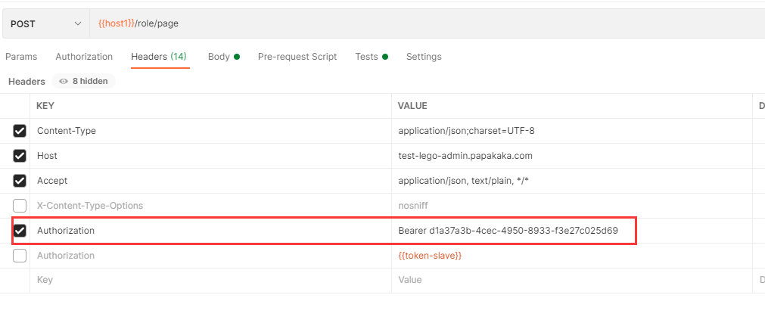
Task: Click the X-Content-Type-Options key cell
Action: click(211, 206)
